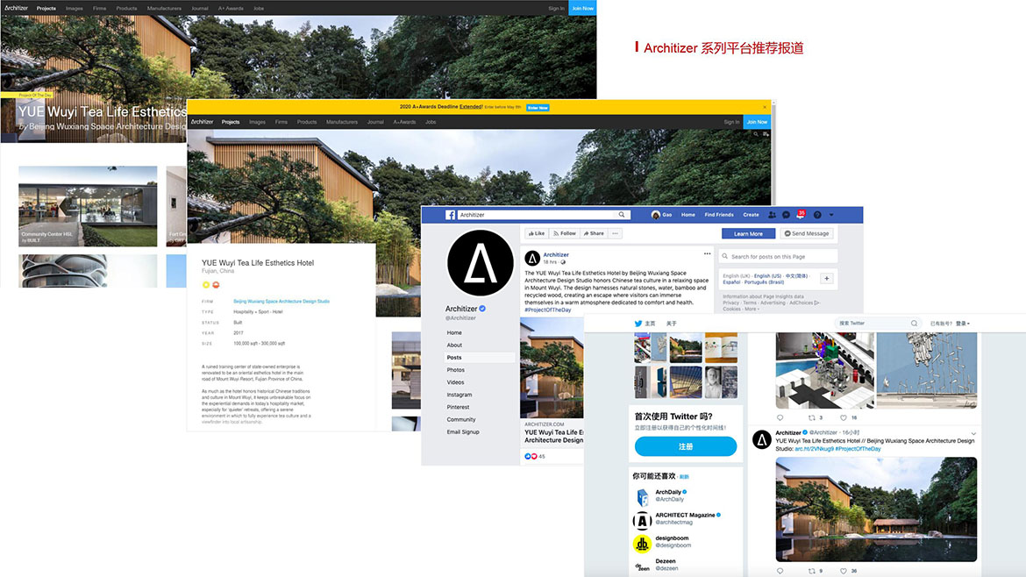
Task: Open Jobs tab in middle Architizer window
Action: click(431, 122)
